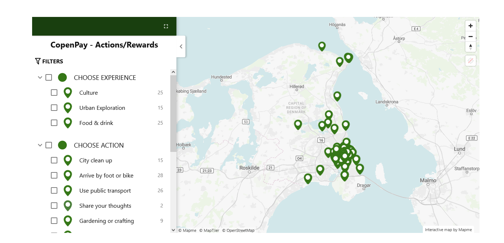Image resolution: width=504 pixels, height=243 pixels.
Task: Enable the Culture checkbox
Action: (54, 93)
